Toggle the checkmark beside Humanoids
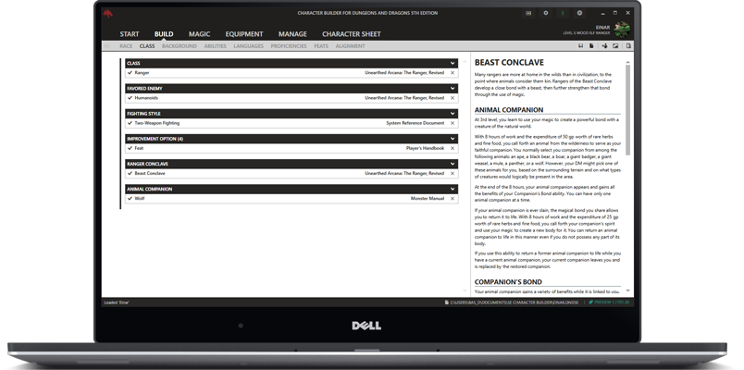Screen dimensions: 744x370 pyautogui.click(x=130, y=98)
